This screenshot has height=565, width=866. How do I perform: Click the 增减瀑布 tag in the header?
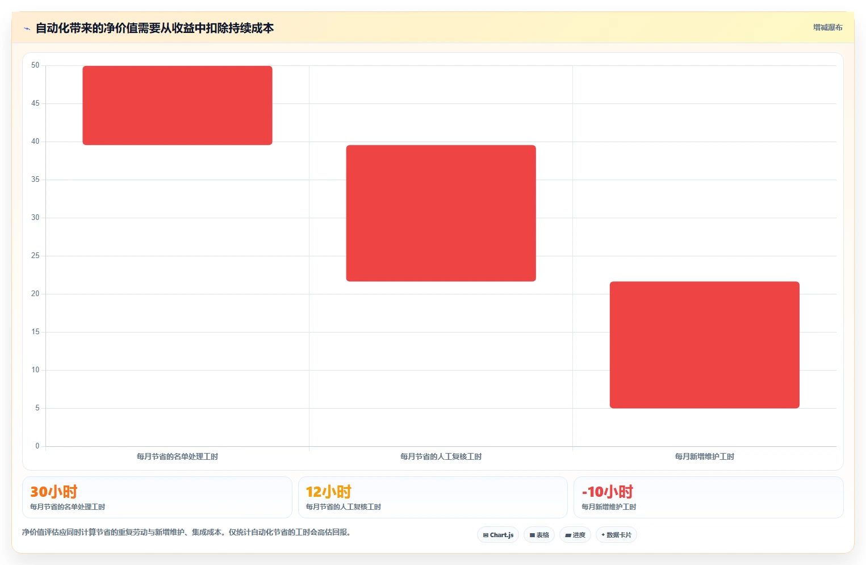point(827,27)
